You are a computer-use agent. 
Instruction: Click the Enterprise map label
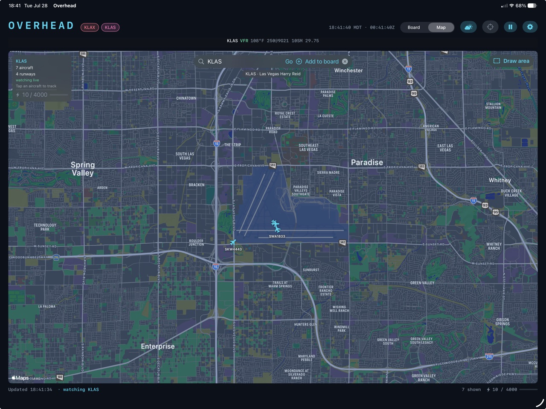pos(158,346)
